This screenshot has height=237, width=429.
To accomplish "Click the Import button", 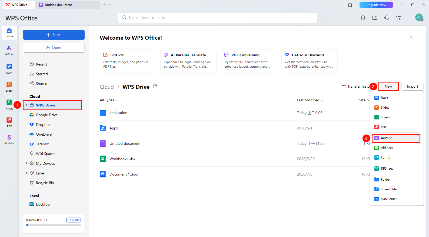I will pyautogui.click(x=413, y=86).
